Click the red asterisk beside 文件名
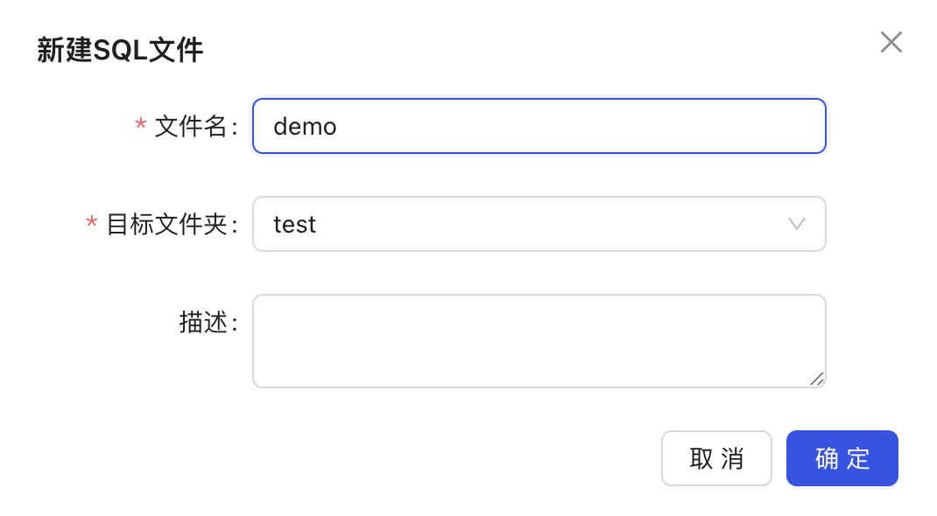The width and height of the screenshot is (937, 516). [140, 125]
